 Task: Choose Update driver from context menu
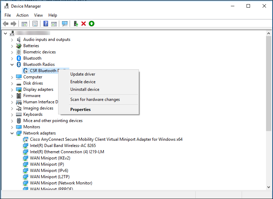click(83, 74)
